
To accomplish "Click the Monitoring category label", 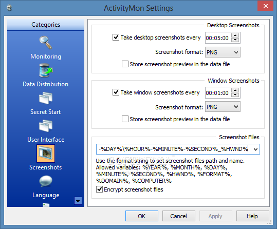I will coord(46,56).
